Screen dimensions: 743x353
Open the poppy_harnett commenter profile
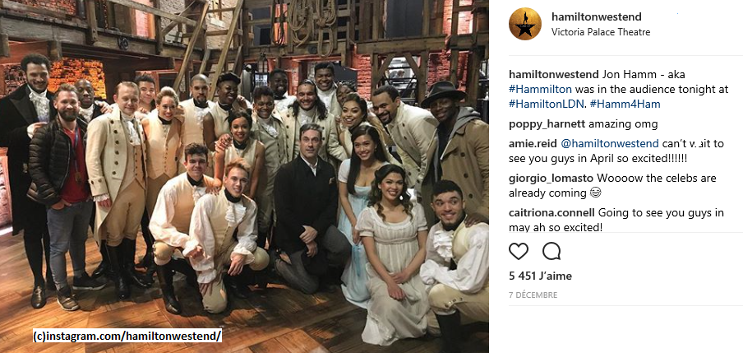click(x=547, y=124)
